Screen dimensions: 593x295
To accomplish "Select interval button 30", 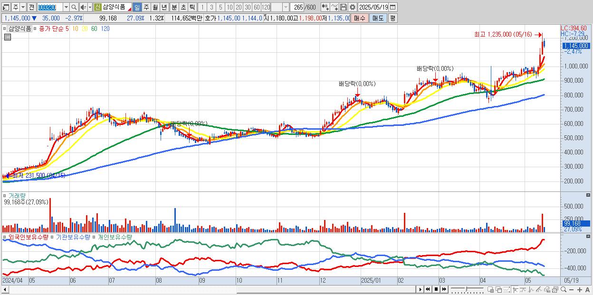I will [248, 7].
